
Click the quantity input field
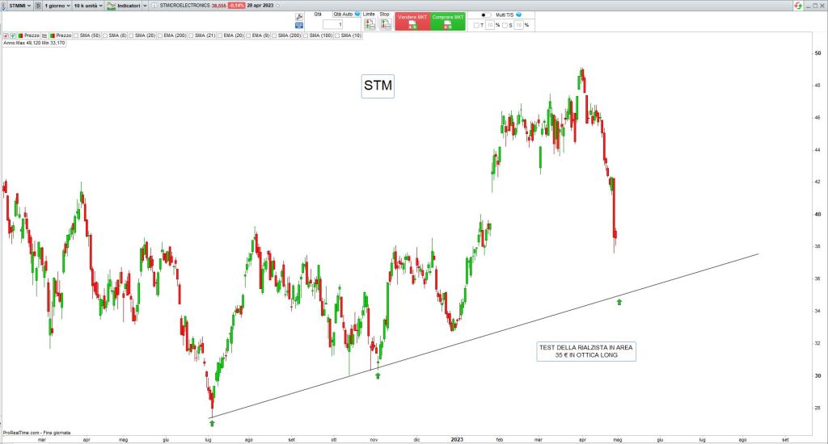pyautogui.click(x=332, y=24)
